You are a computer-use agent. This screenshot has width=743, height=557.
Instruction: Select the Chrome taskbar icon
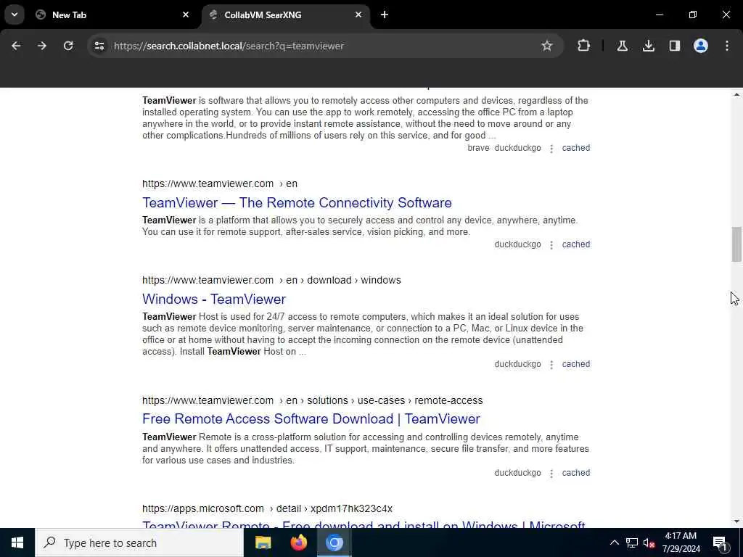(x=334, y=542)
